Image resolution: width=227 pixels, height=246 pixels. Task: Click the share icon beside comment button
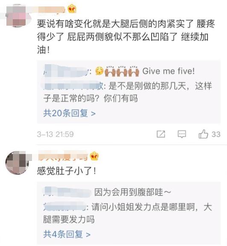point(161,134)
